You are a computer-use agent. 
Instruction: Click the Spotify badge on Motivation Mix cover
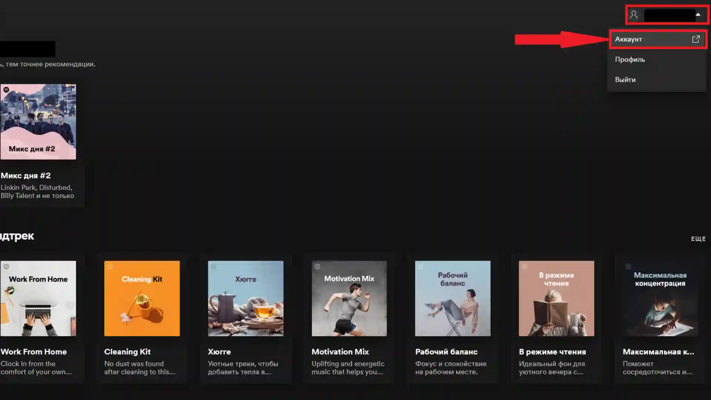point(317,267)
